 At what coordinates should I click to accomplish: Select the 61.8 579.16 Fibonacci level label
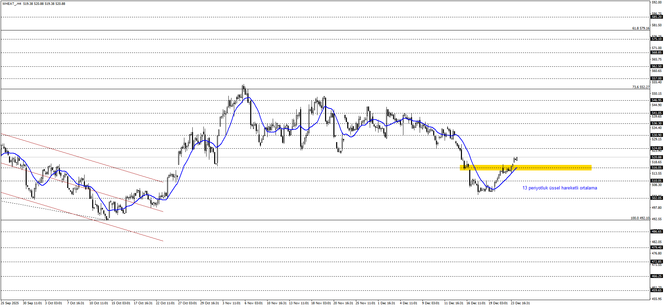coord(641,28)
